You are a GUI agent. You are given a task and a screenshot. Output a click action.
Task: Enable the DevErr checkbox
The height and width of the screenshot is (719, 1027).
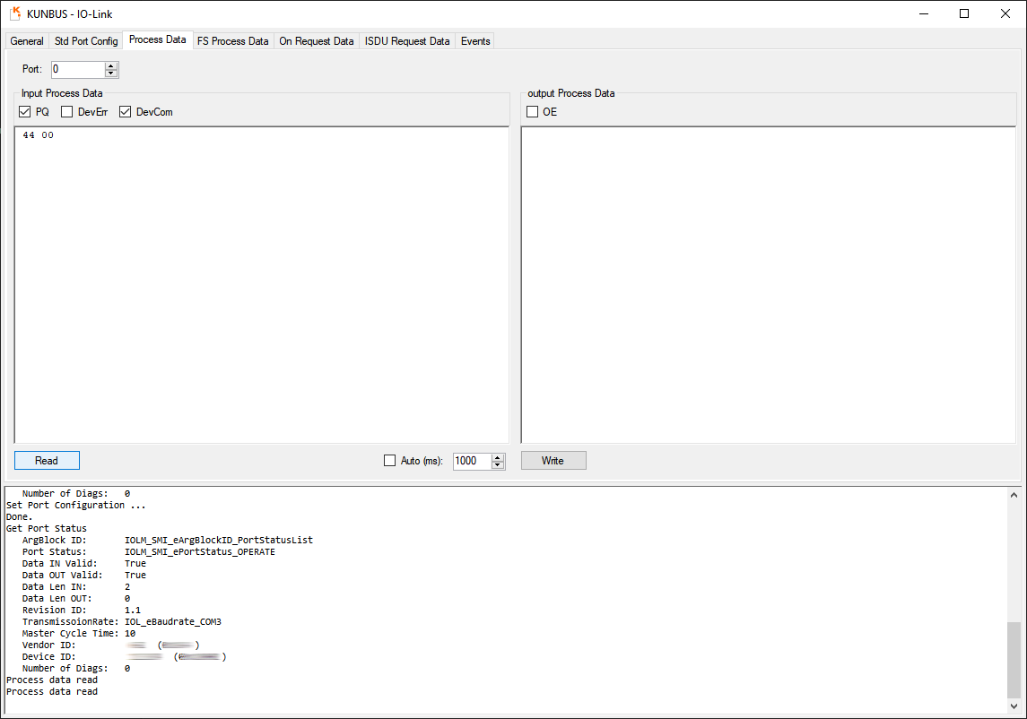(x=67, y=112)
